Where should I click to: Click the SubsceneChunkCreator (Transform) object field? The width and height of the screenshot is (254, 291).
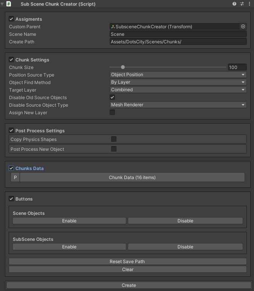coord(175,26)
